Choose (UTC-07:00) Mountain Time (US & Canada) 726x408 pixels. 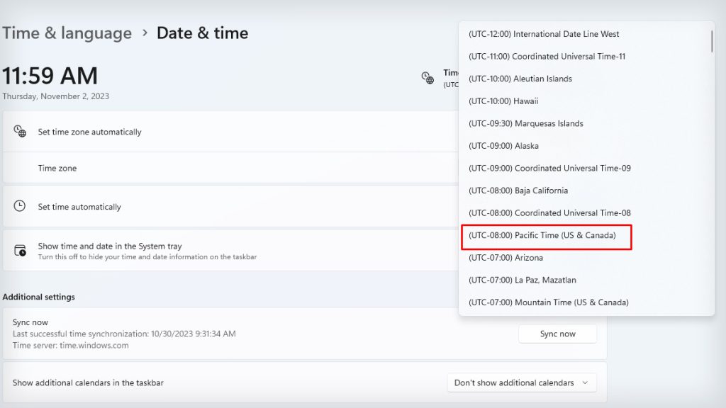[548, 302]
